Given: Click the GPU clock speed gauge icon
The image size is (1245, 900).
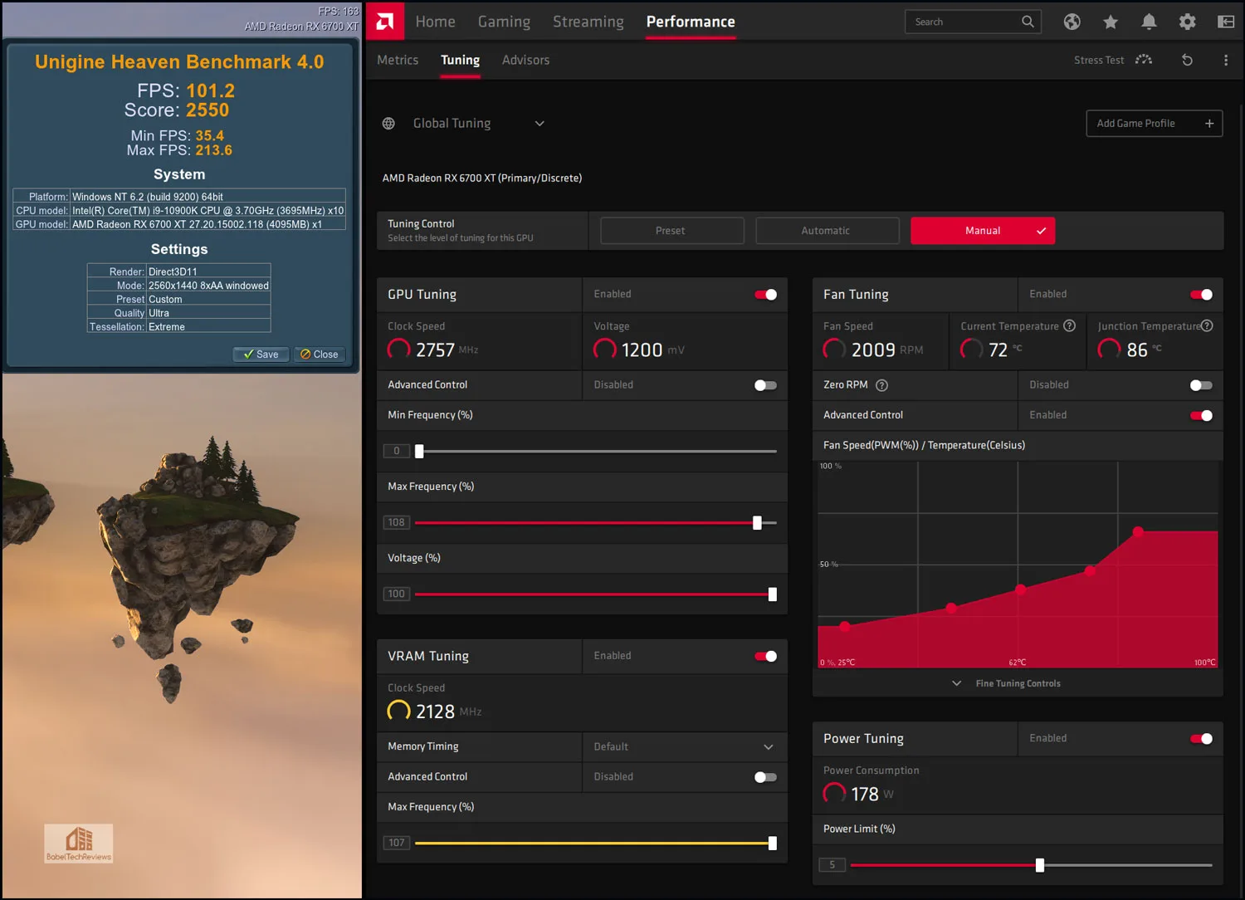Looking at the screenshot, I should tap(399, 350).
